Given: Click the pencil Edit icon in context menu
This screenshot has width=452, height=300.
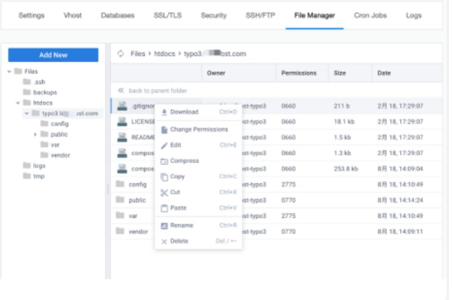Looking at the screenshot, I should click(x=164, y=145).
